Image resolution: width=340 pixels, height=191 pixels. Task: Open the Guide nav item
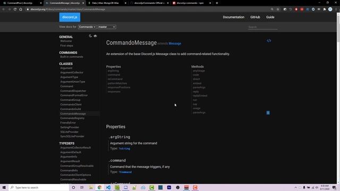tap(270, 17)
